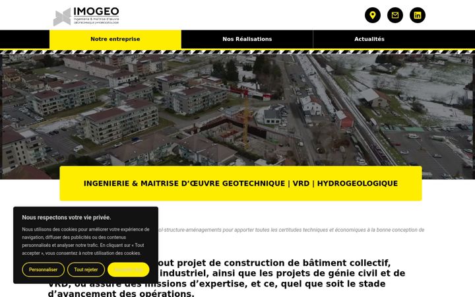Click the Personnaliser cookie button
Screen dimensions: 475x297
pos(44,269)
